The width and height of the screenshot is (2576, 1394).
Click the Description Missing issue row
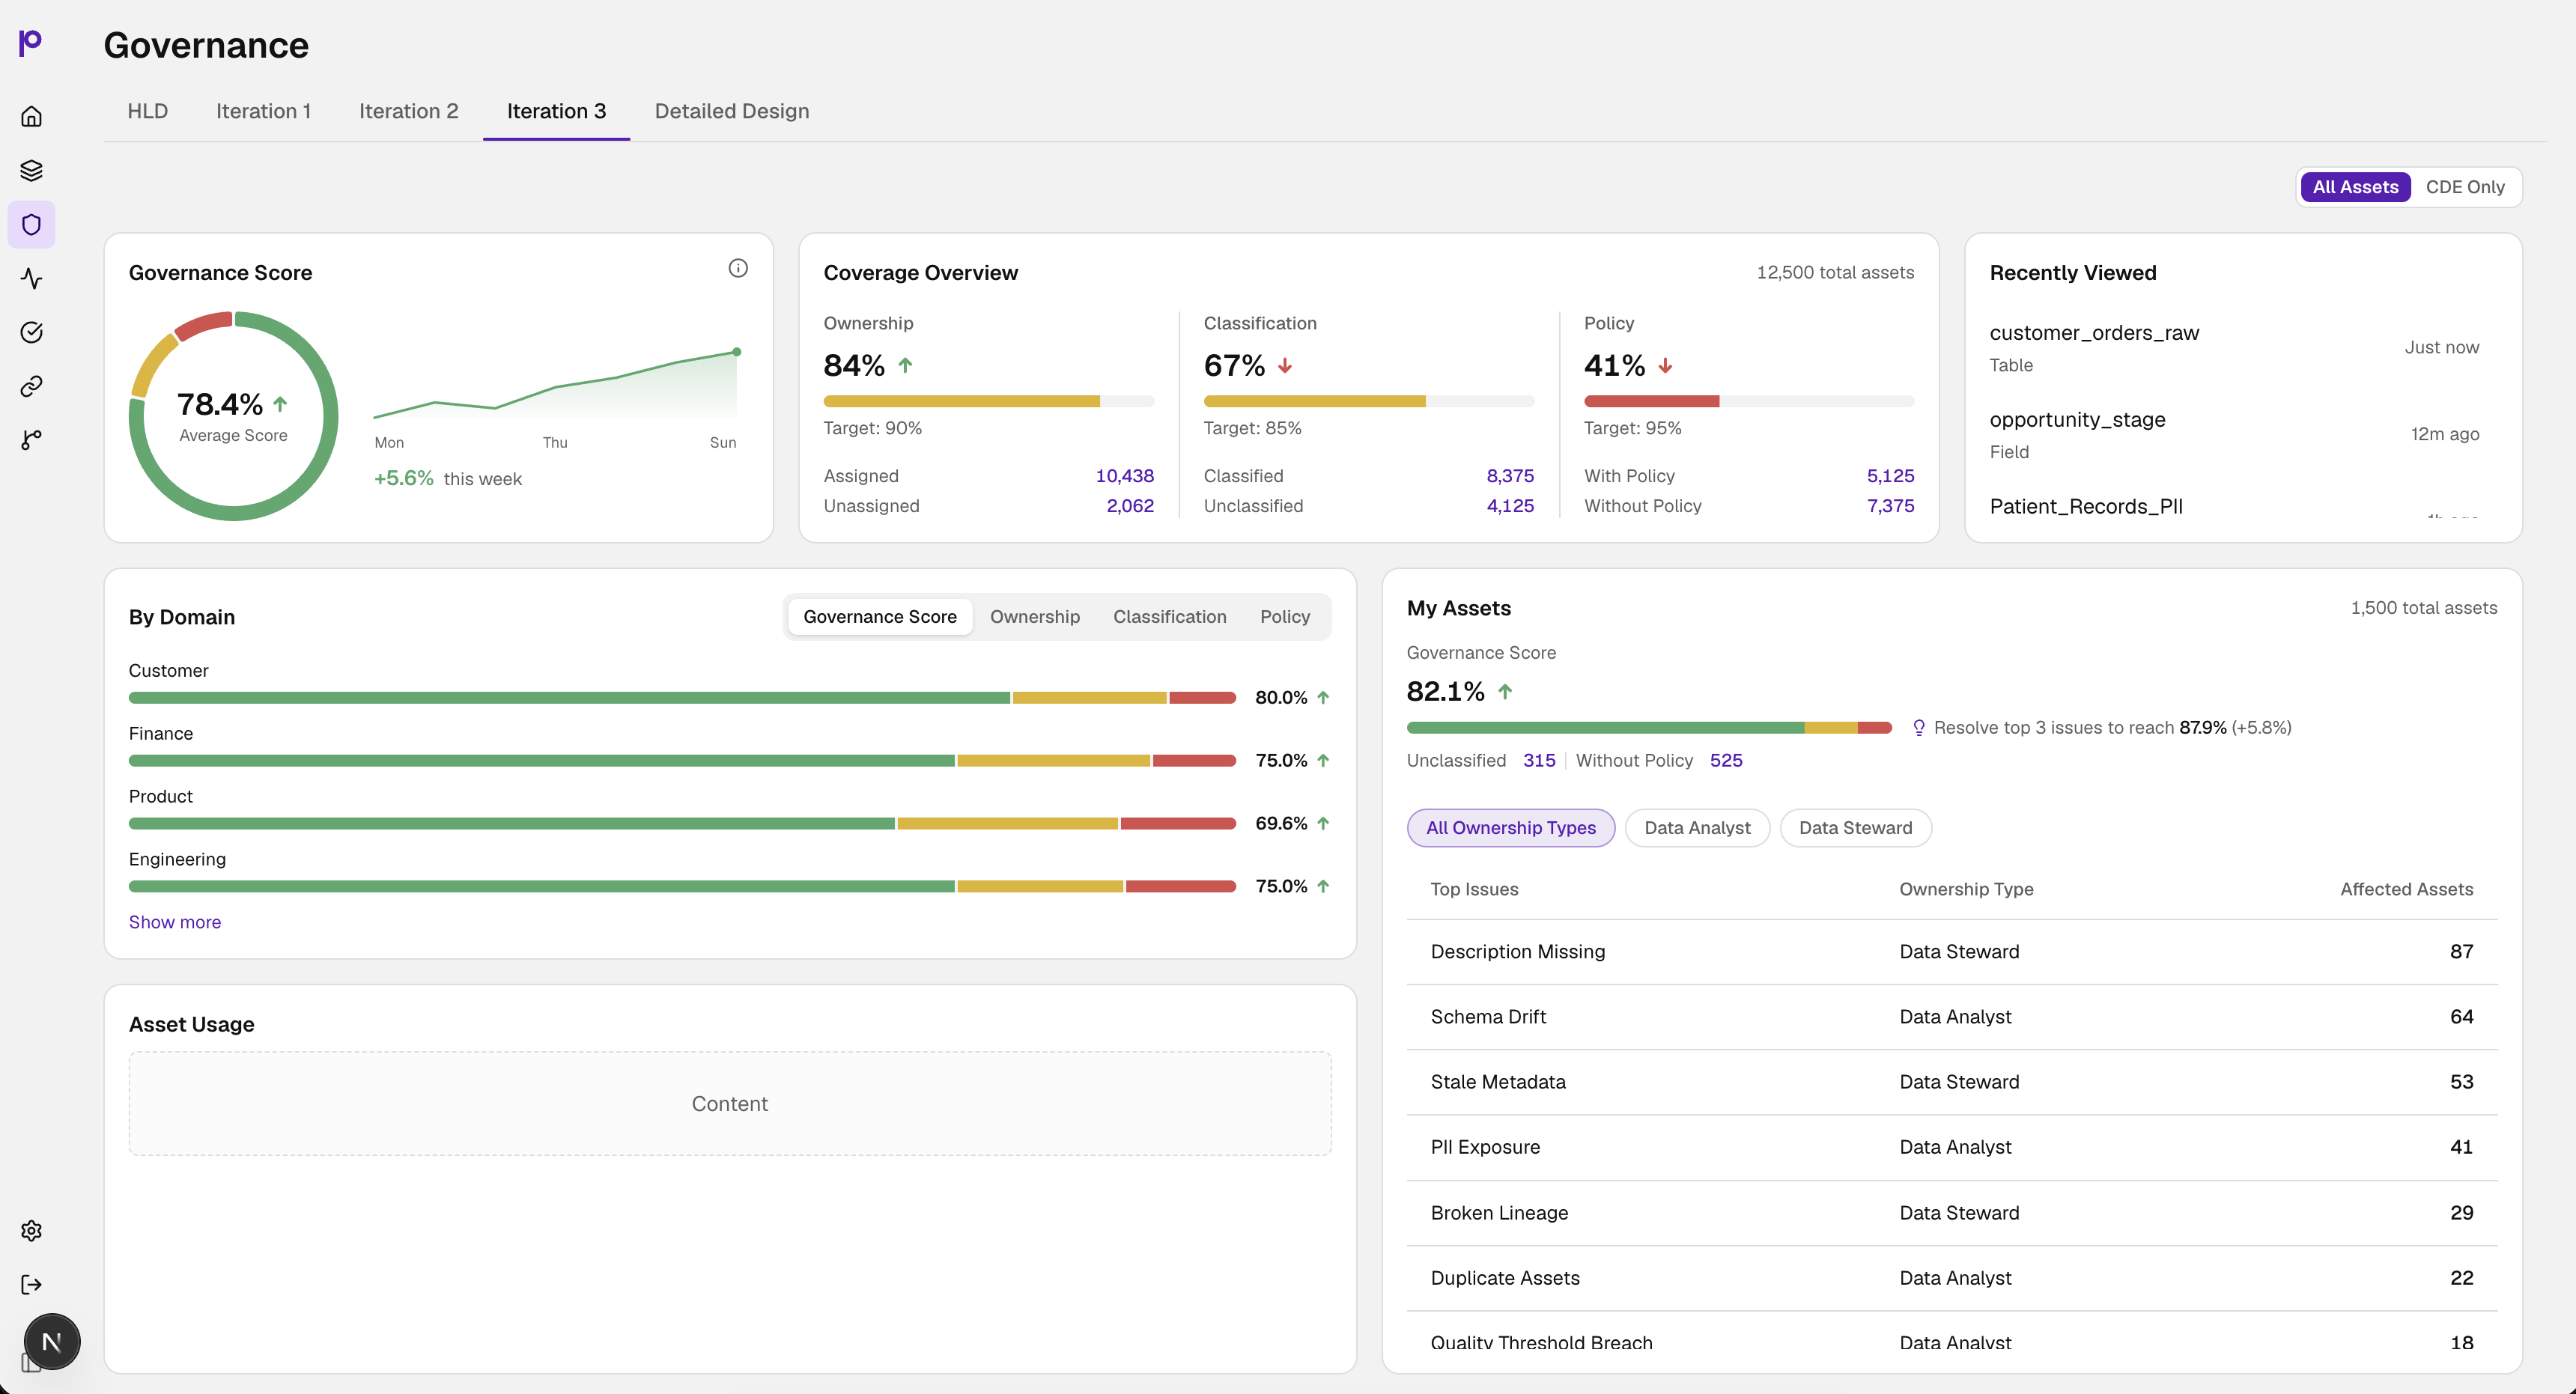(x=1952, y=952)
